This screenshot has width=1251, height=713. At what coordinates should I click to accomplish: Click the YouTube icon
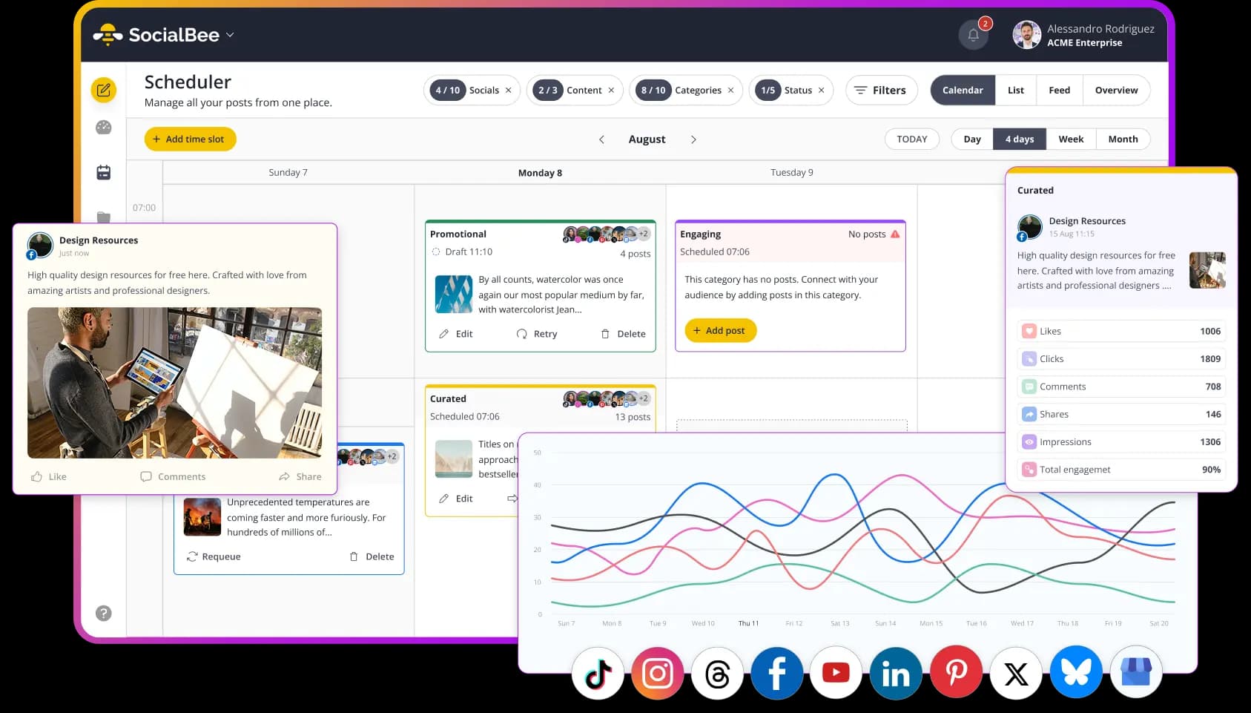[x=836, y=672]
